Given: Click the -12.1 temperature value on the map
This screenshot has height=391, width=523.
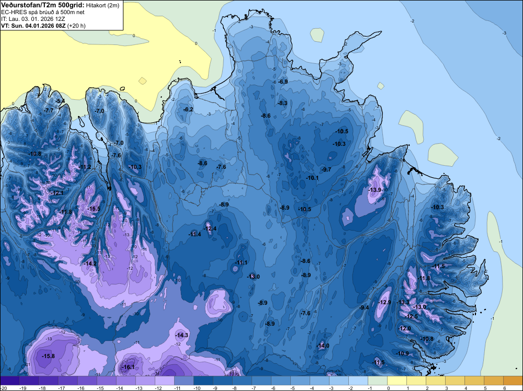Looking at the screenshot, I should [x=58, y=193].
